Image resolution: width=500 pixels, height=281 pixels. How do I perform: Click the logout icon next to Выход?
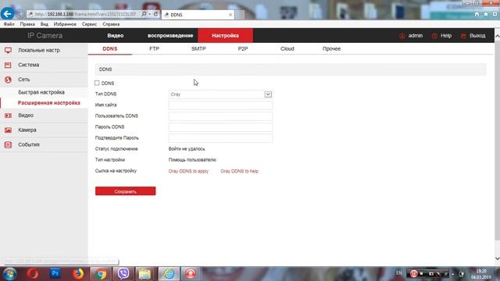[463, 36]
